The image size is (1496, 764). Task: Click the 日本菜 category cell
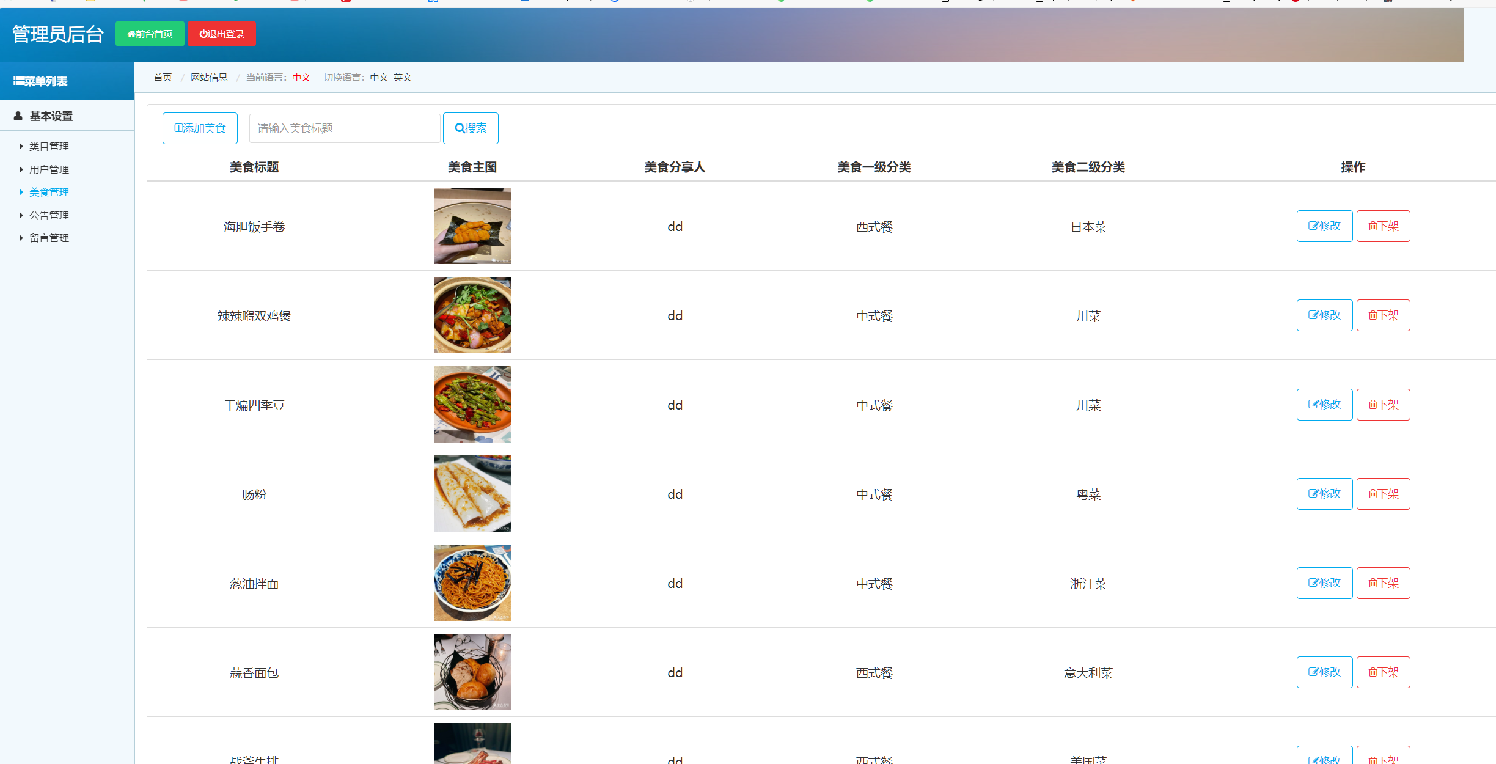coord(1088,227)
